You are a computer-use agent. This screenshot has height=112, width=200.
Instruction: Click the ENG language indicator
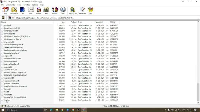tap(184, 110)
